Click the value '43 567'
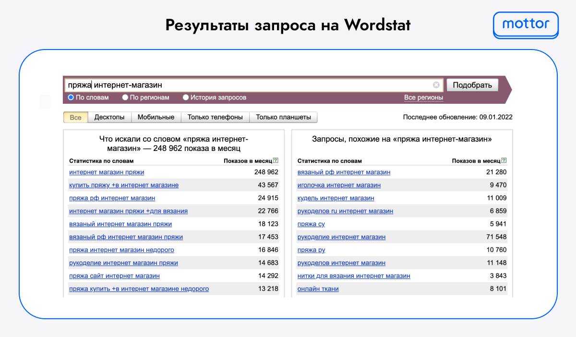Image resolution: width=576 pixels, height=337 pixels. tap(268, 185)
